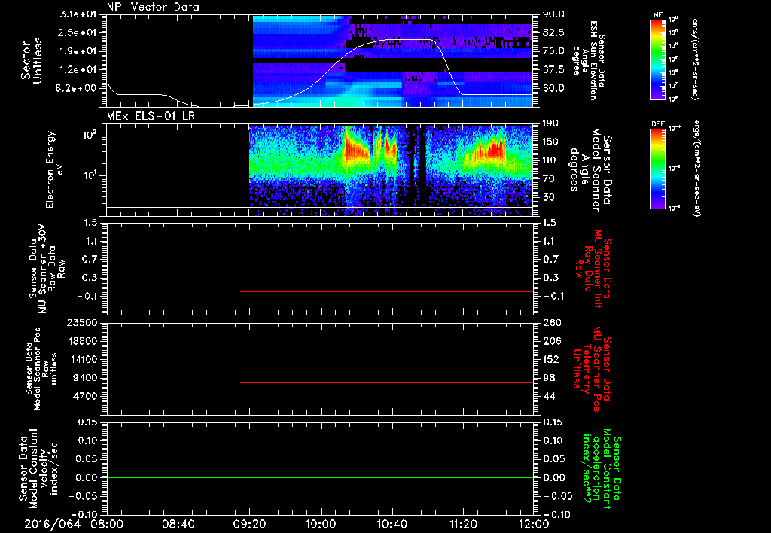Click the 190 scanner angle tick
The image size is (771, 533).
551,123
